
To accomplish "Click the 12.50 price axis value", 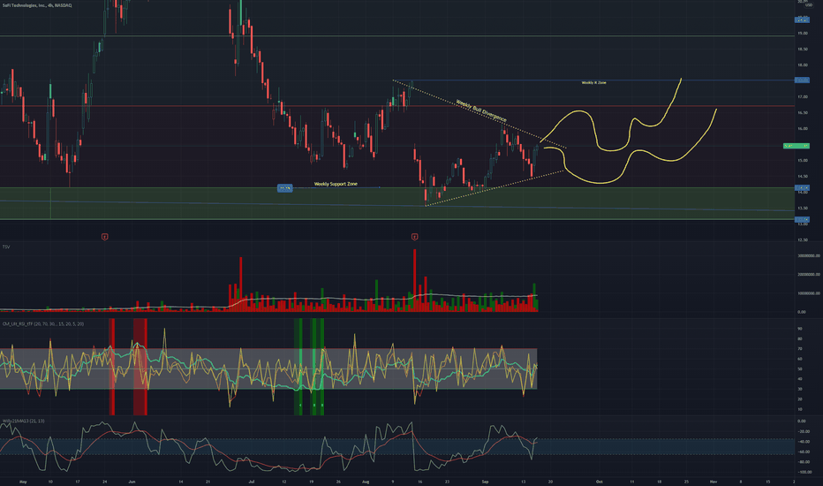I will [x=803, y=239].
